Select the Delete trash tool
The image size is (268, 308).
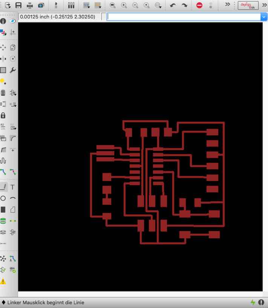[x=3, y=92]
